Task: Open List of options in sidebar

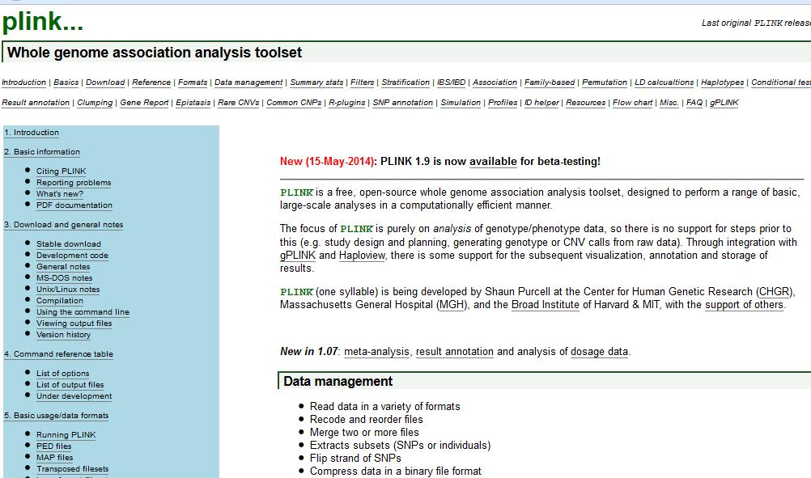Action: pos(62,373)
